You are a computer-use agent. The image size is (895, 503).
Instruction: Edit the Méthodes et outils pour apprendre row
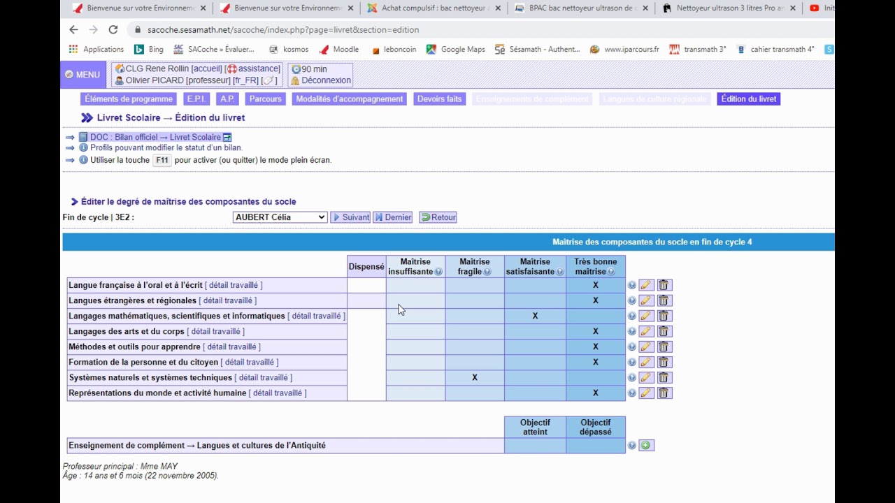[646, 347]
